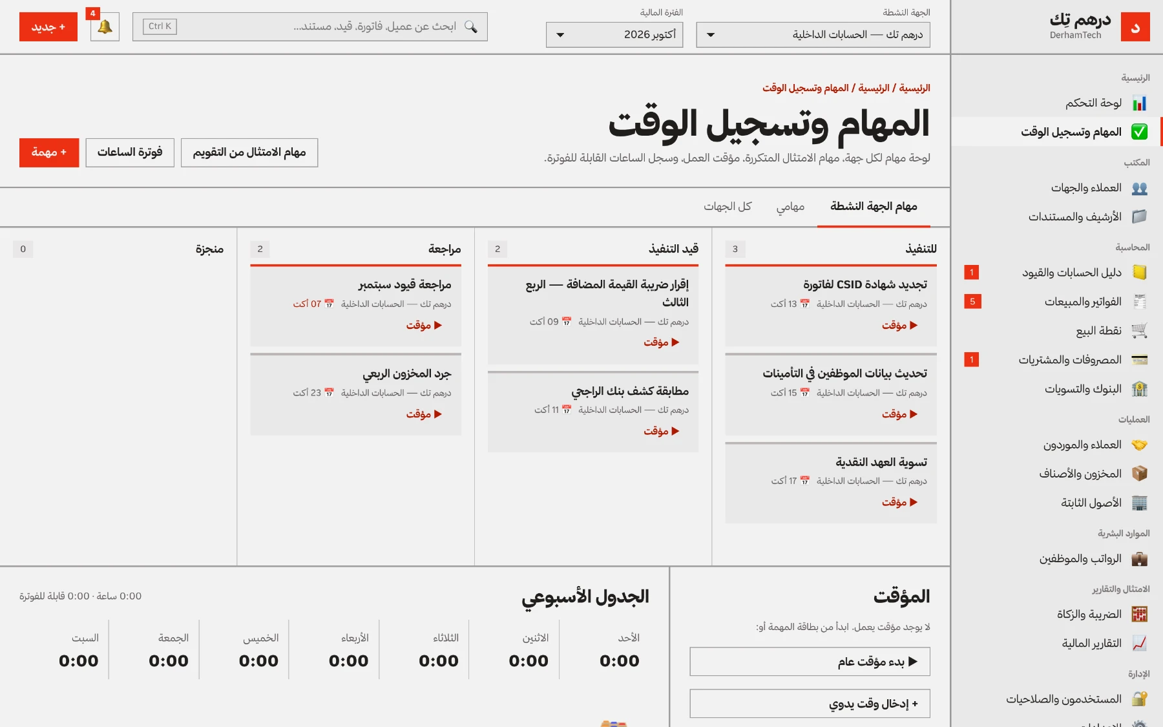Screen dimensions: 1163x727
Task: Switch to the مهامي tab
Action: tap(790, 206)
